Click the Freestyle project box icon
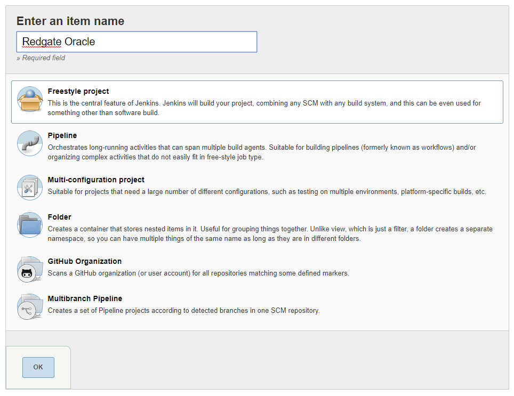This screenshot has width=514, height=396. point(30,99)
